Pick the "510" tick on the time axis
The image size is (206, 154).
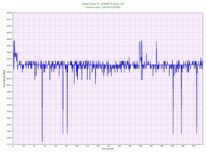click(193, 146)
